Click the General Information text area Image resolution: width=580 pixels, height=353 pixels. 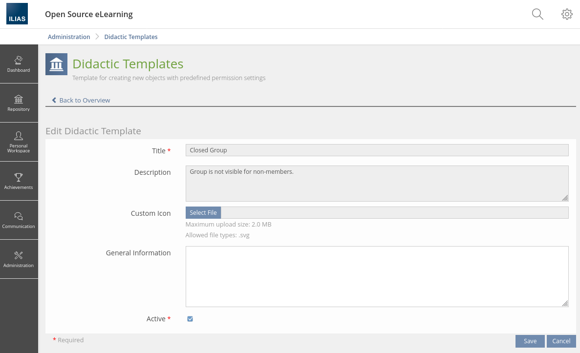pos(377,276)
